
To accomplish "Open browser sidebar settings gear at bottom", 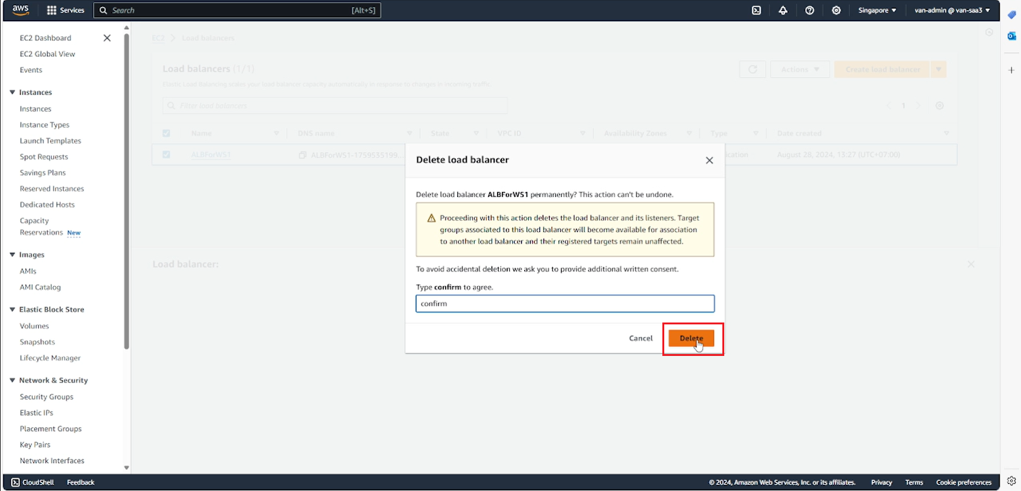I will click(x=1011, y=481).
